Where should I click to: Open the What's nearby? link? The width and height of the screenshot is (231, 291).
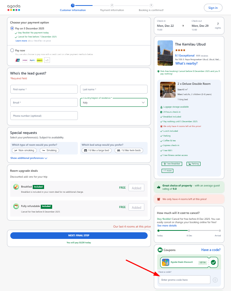[187, 63]
